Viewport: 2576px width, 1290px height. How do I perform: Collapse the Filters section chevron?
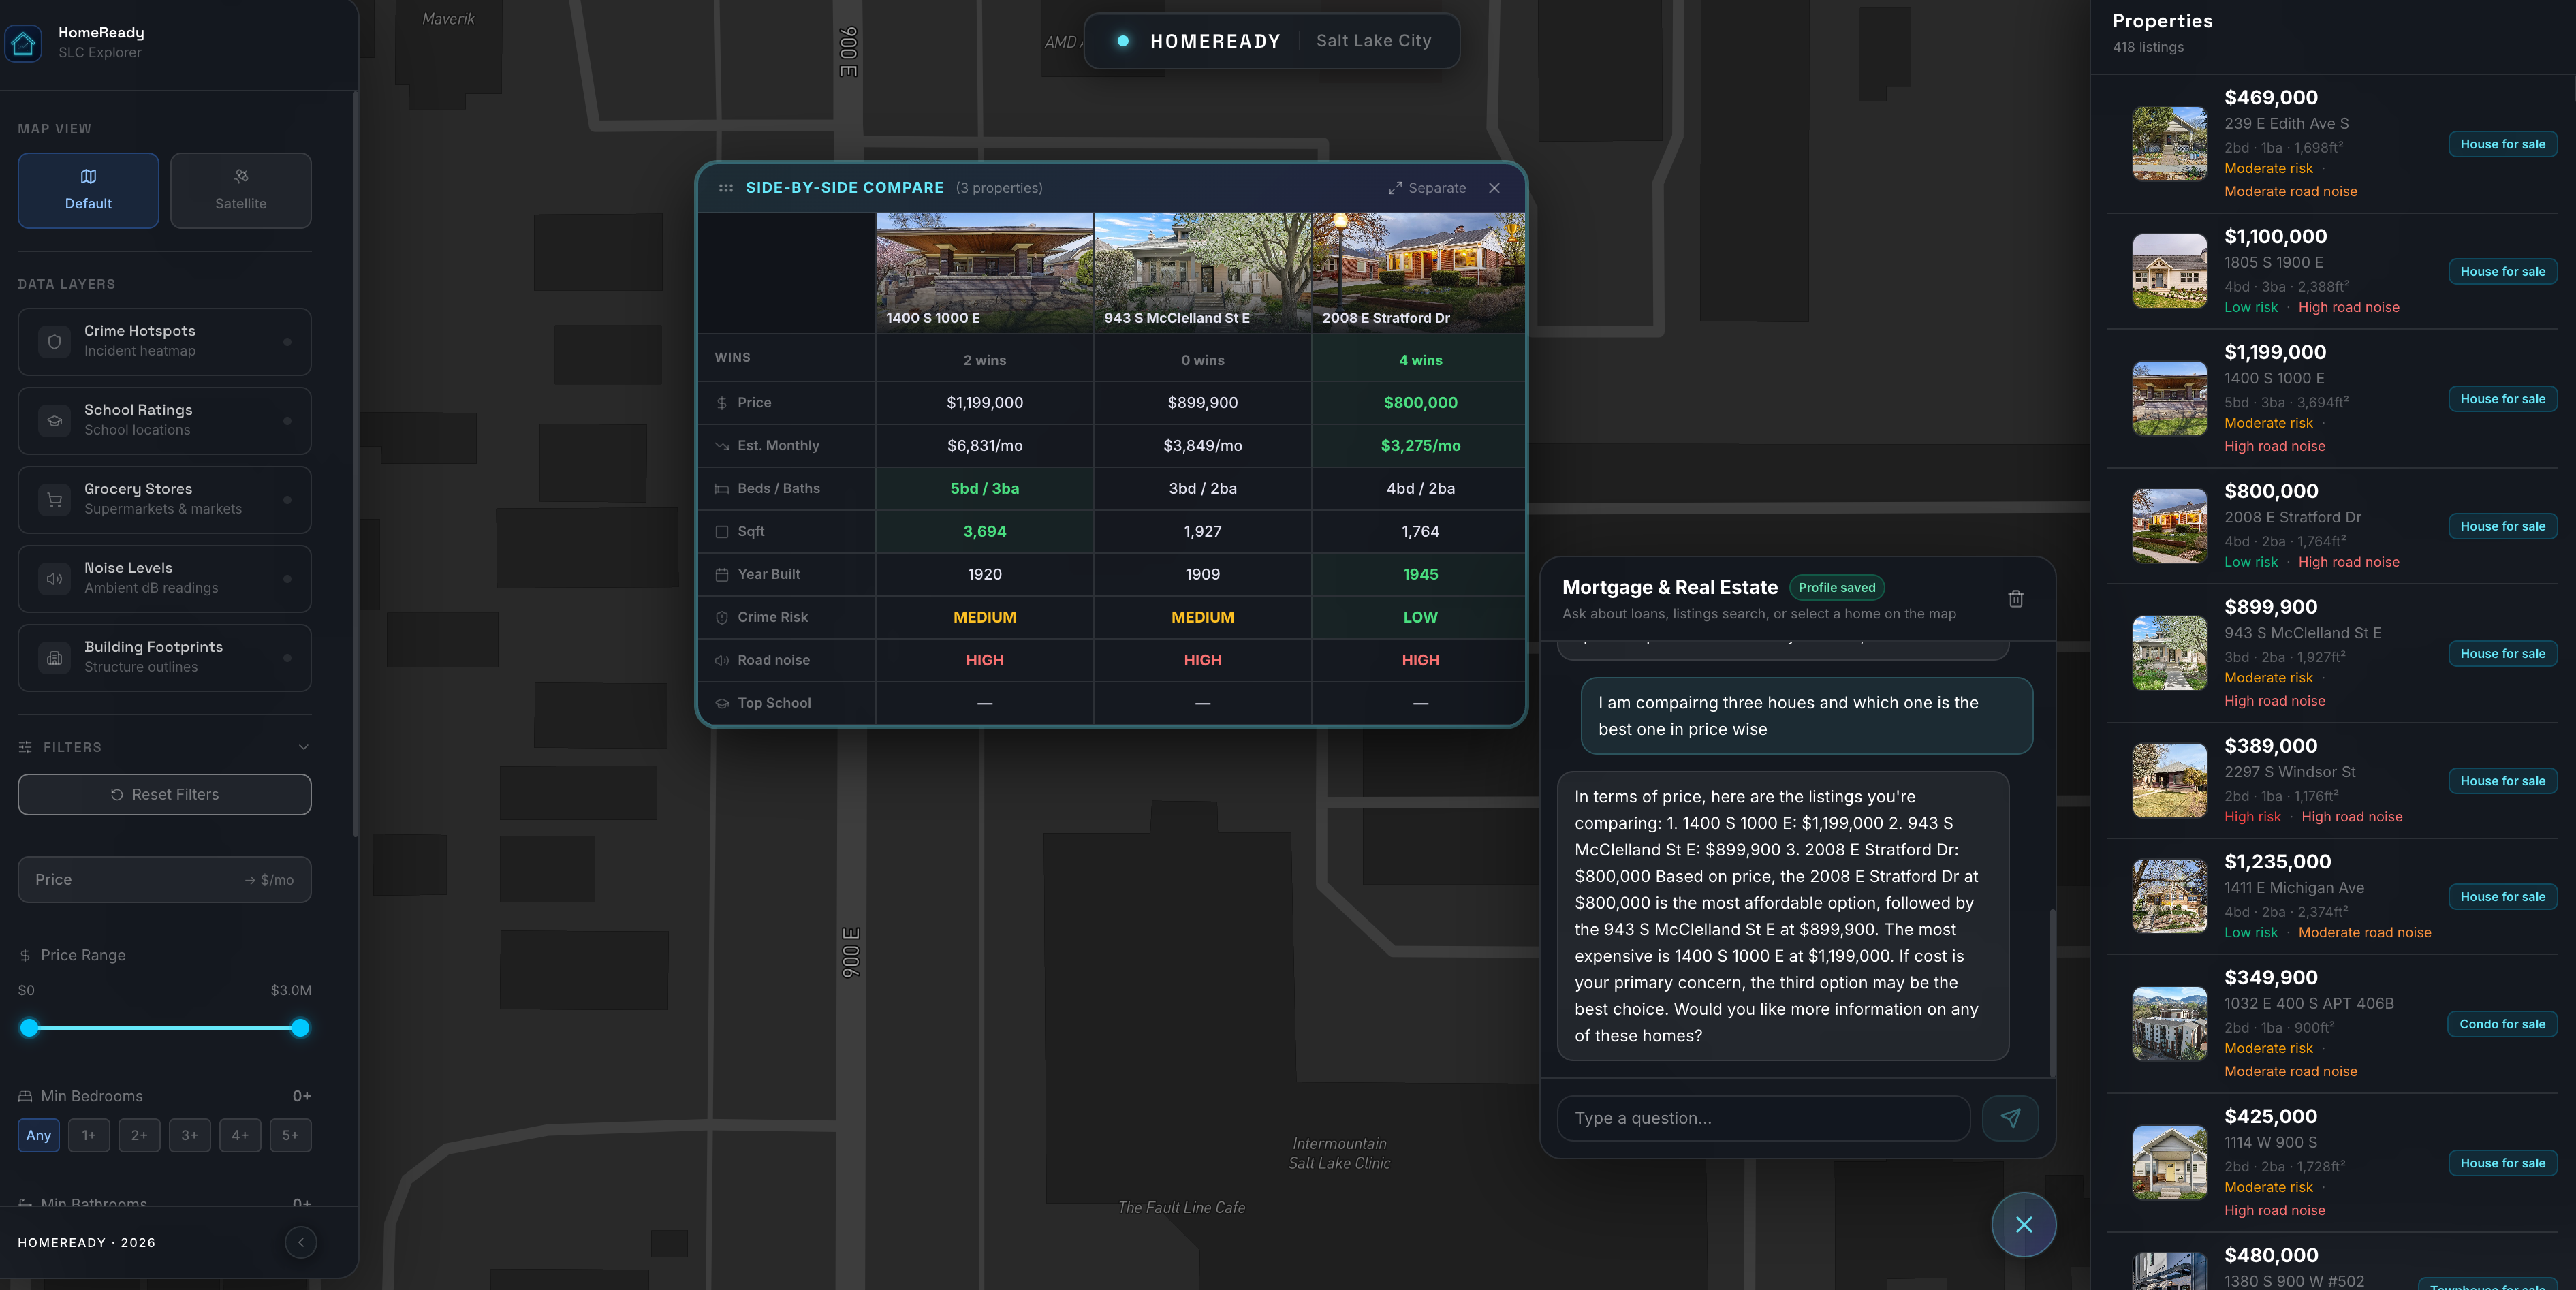click(303, 747)
